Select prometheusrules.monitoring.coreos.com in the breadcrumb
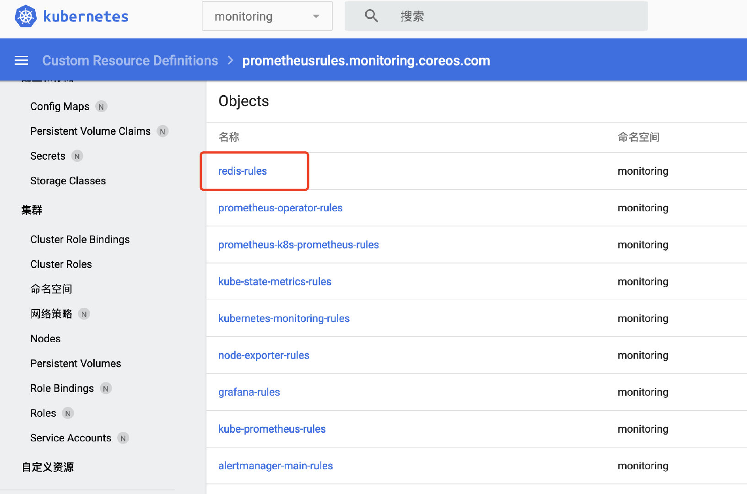Image resolution: width=747 pixels, height=494 pixels. pyautogui.click(x=366, y=60)
